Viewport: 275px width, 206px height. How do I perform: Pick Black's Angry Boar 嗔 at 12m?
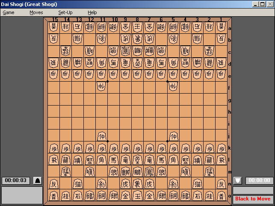tap(90, 172)
